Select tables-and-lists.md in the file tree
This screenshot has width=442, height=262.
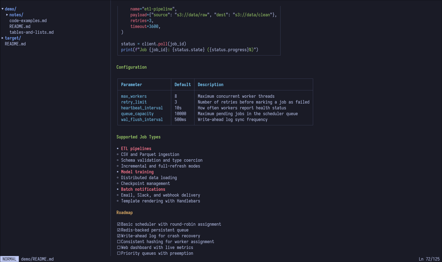[x=31, y=32]
